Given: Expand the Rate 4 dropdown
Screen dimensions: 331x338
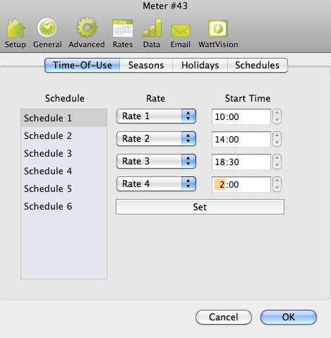Looking at the screenshot, I should [x=156, y=183].
